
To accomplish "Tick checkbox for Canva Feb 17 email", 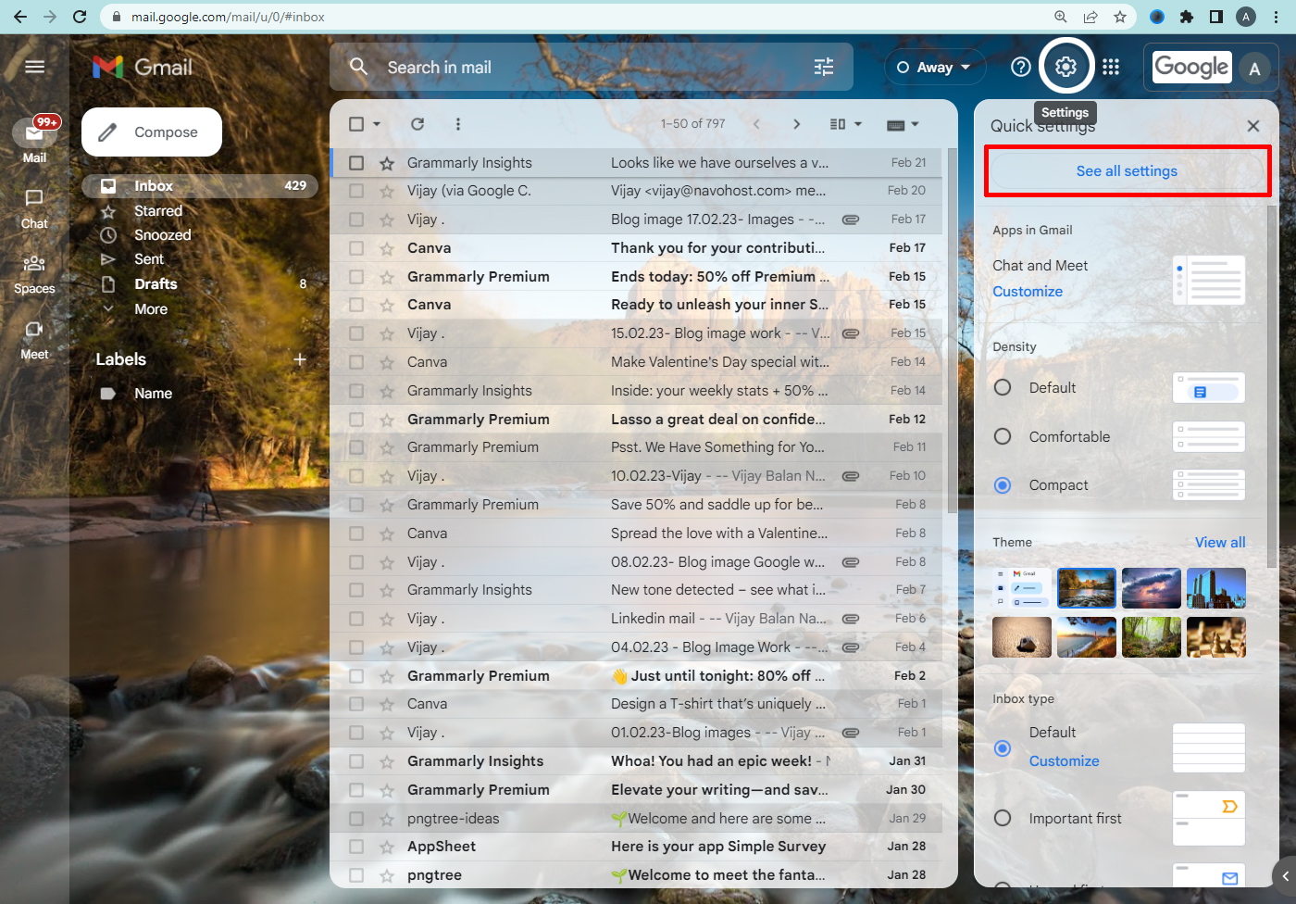I will pos(356,248).
